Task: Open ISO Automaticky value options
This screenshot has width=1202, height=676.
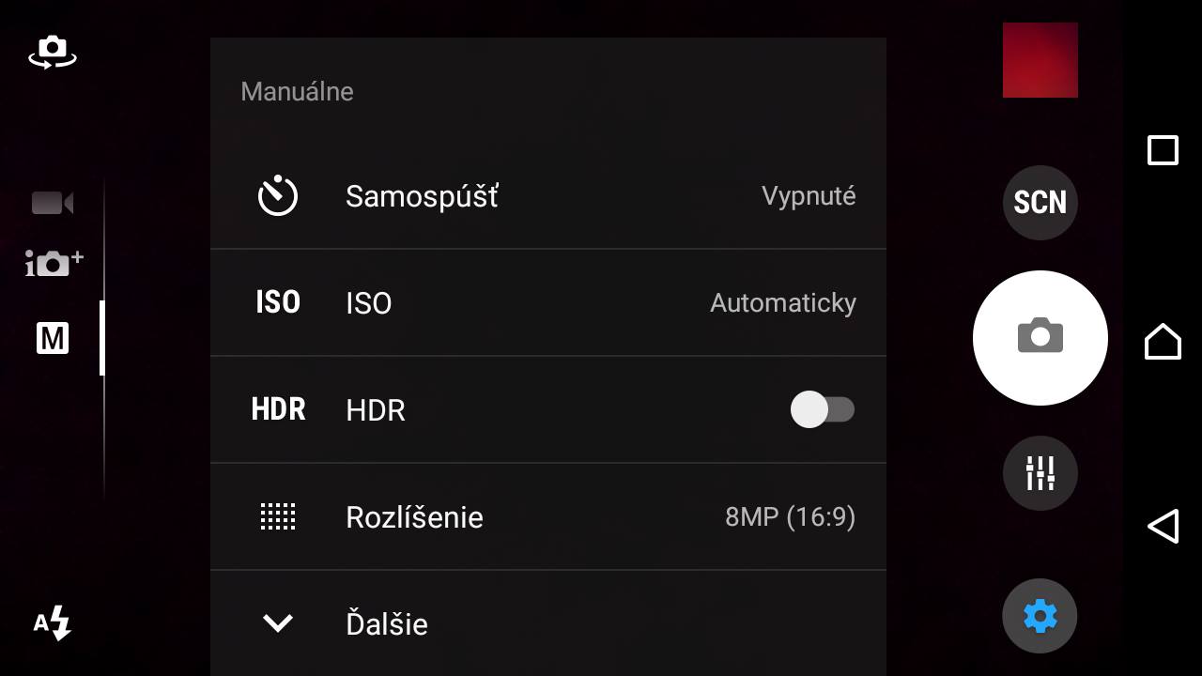Action: pyautogui.click(x=783, y=302)
